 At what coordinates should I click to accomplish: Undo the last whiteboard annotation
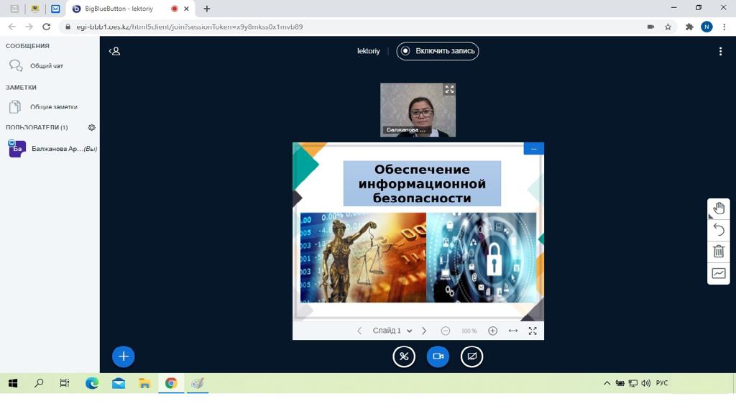(719, 230)
